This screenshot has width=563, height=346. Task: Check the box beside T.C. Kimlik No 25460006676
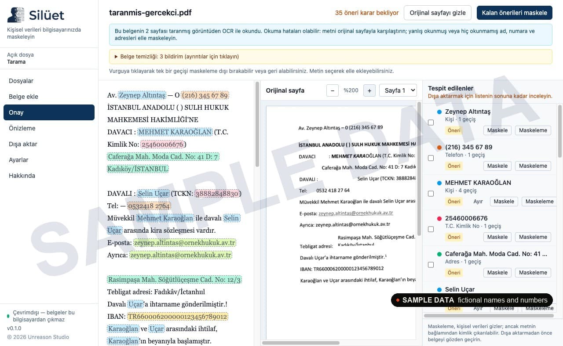(x=431, y=229)
